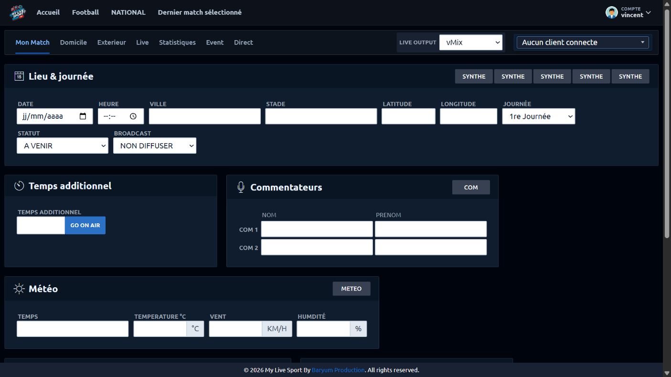Go to Accueil in top navigation
The width and height of the screenshot is (671, 377).
click(48, 12)
